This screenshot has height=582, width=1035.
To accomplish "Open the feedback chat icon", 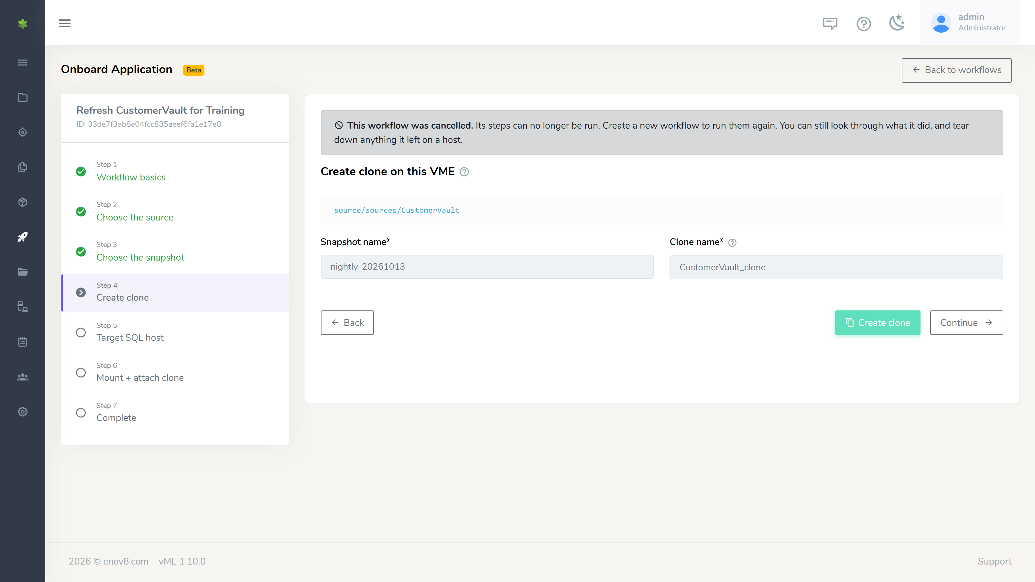I will coord(830,23).
